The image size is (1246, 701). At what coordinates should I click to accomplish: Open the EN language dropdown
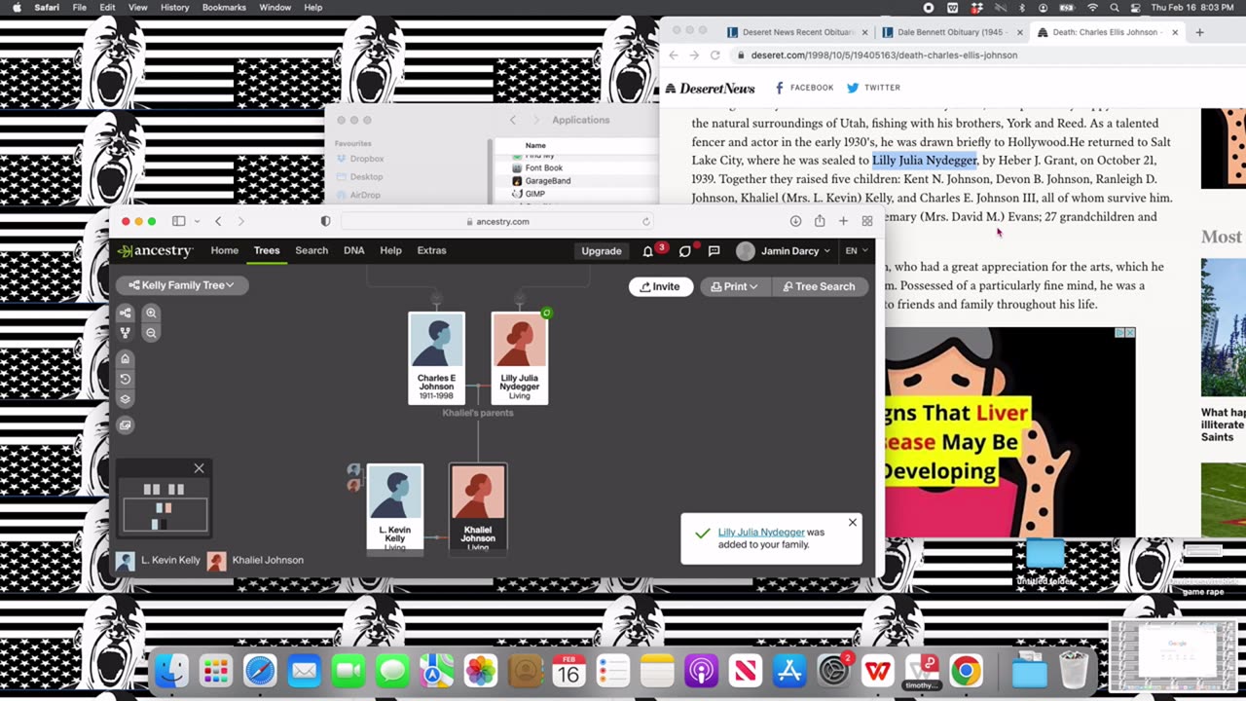[x=856, y=251]
